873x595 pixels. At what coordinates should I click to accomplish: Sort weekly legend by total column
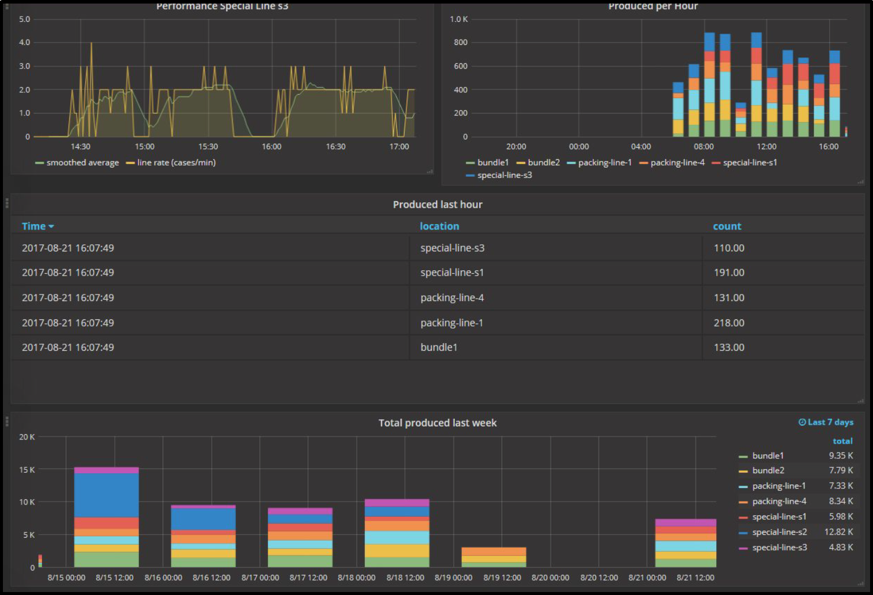(x=843, y=441)
